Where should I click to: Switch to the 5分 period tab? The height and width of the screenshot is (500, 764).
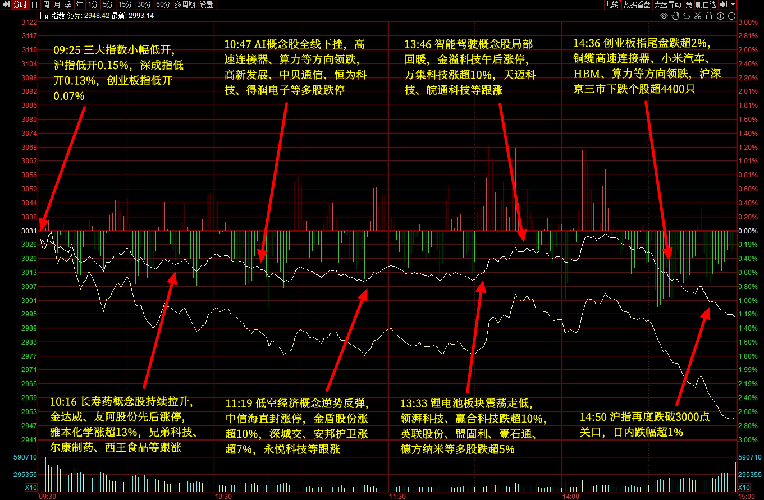point(107,4)
